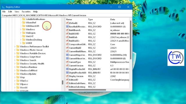186x104 pixels.
Task: Click the CurrentMajorVer DWORD icon
Action: tap(67, 55)
